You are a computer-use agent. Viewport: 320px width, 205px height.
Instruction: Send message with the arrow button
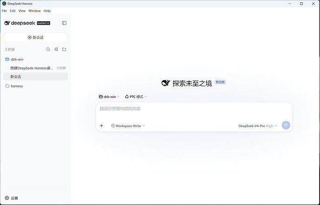pyautogui.click(x=286, y=125)
